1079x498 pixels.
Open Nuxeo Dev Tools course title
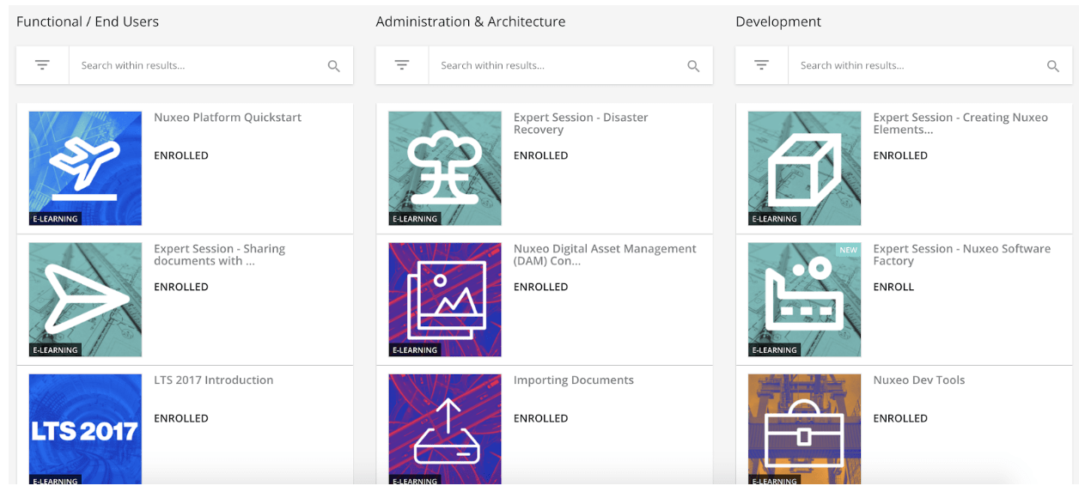919,380
